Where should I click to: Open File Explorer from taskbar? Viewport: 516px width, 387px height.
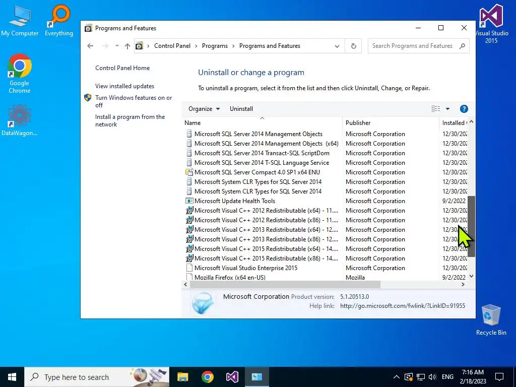(182, 377)
